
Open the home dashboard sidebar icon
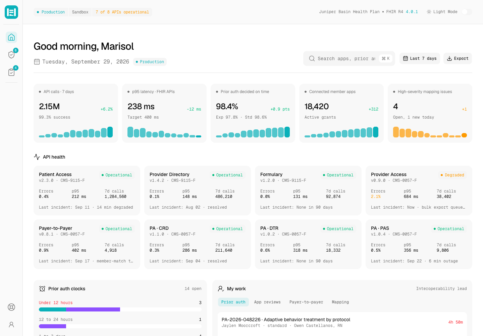(11, 37)
